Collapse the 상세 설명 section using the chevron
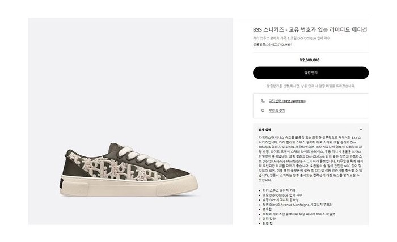The image size is (397, 242). [361, 130]
